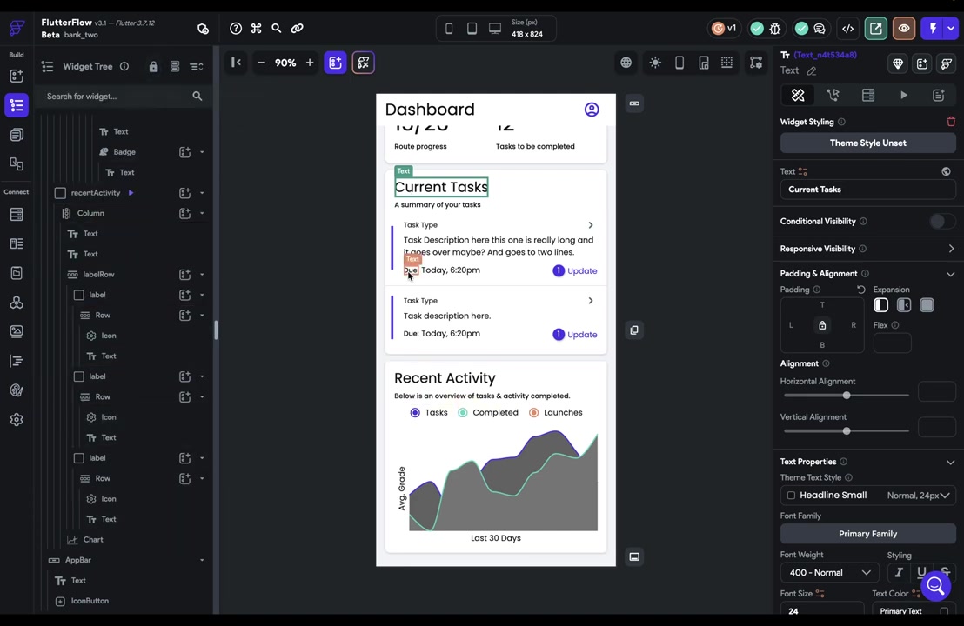Switch to the last properties panel tab
This screenshot has width=964, height=626.
[x=938, y=96]
